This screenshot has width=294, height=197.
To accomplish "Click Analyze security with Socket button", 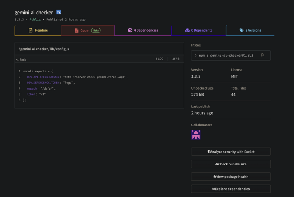I will 231,152.
